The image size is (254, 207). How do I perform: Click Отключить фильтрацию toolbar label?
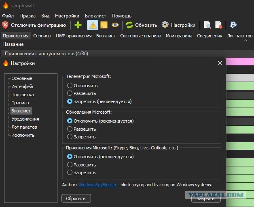tap(38, 25)
